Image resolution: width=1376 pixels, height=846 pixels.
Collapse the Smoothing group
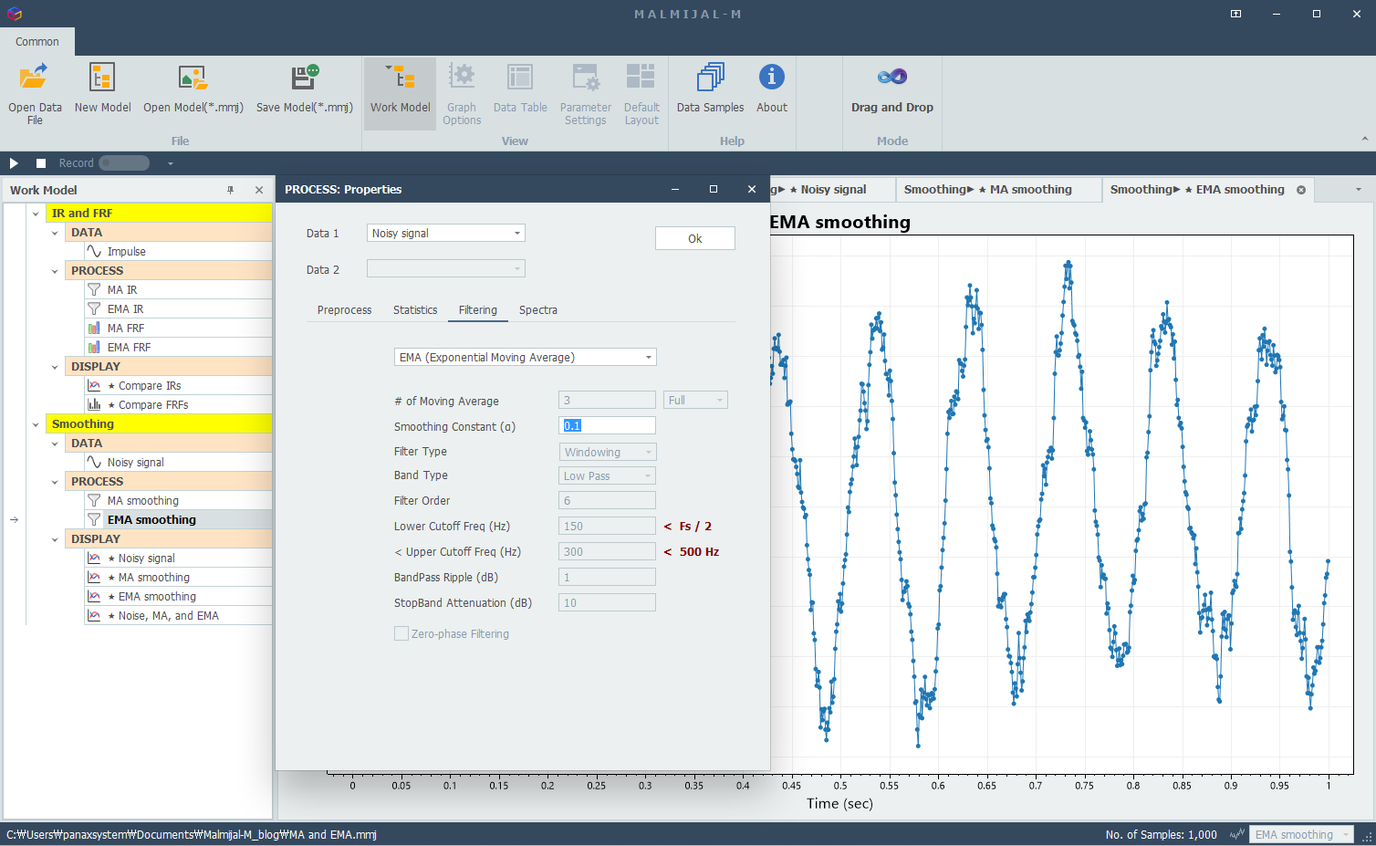36,424
